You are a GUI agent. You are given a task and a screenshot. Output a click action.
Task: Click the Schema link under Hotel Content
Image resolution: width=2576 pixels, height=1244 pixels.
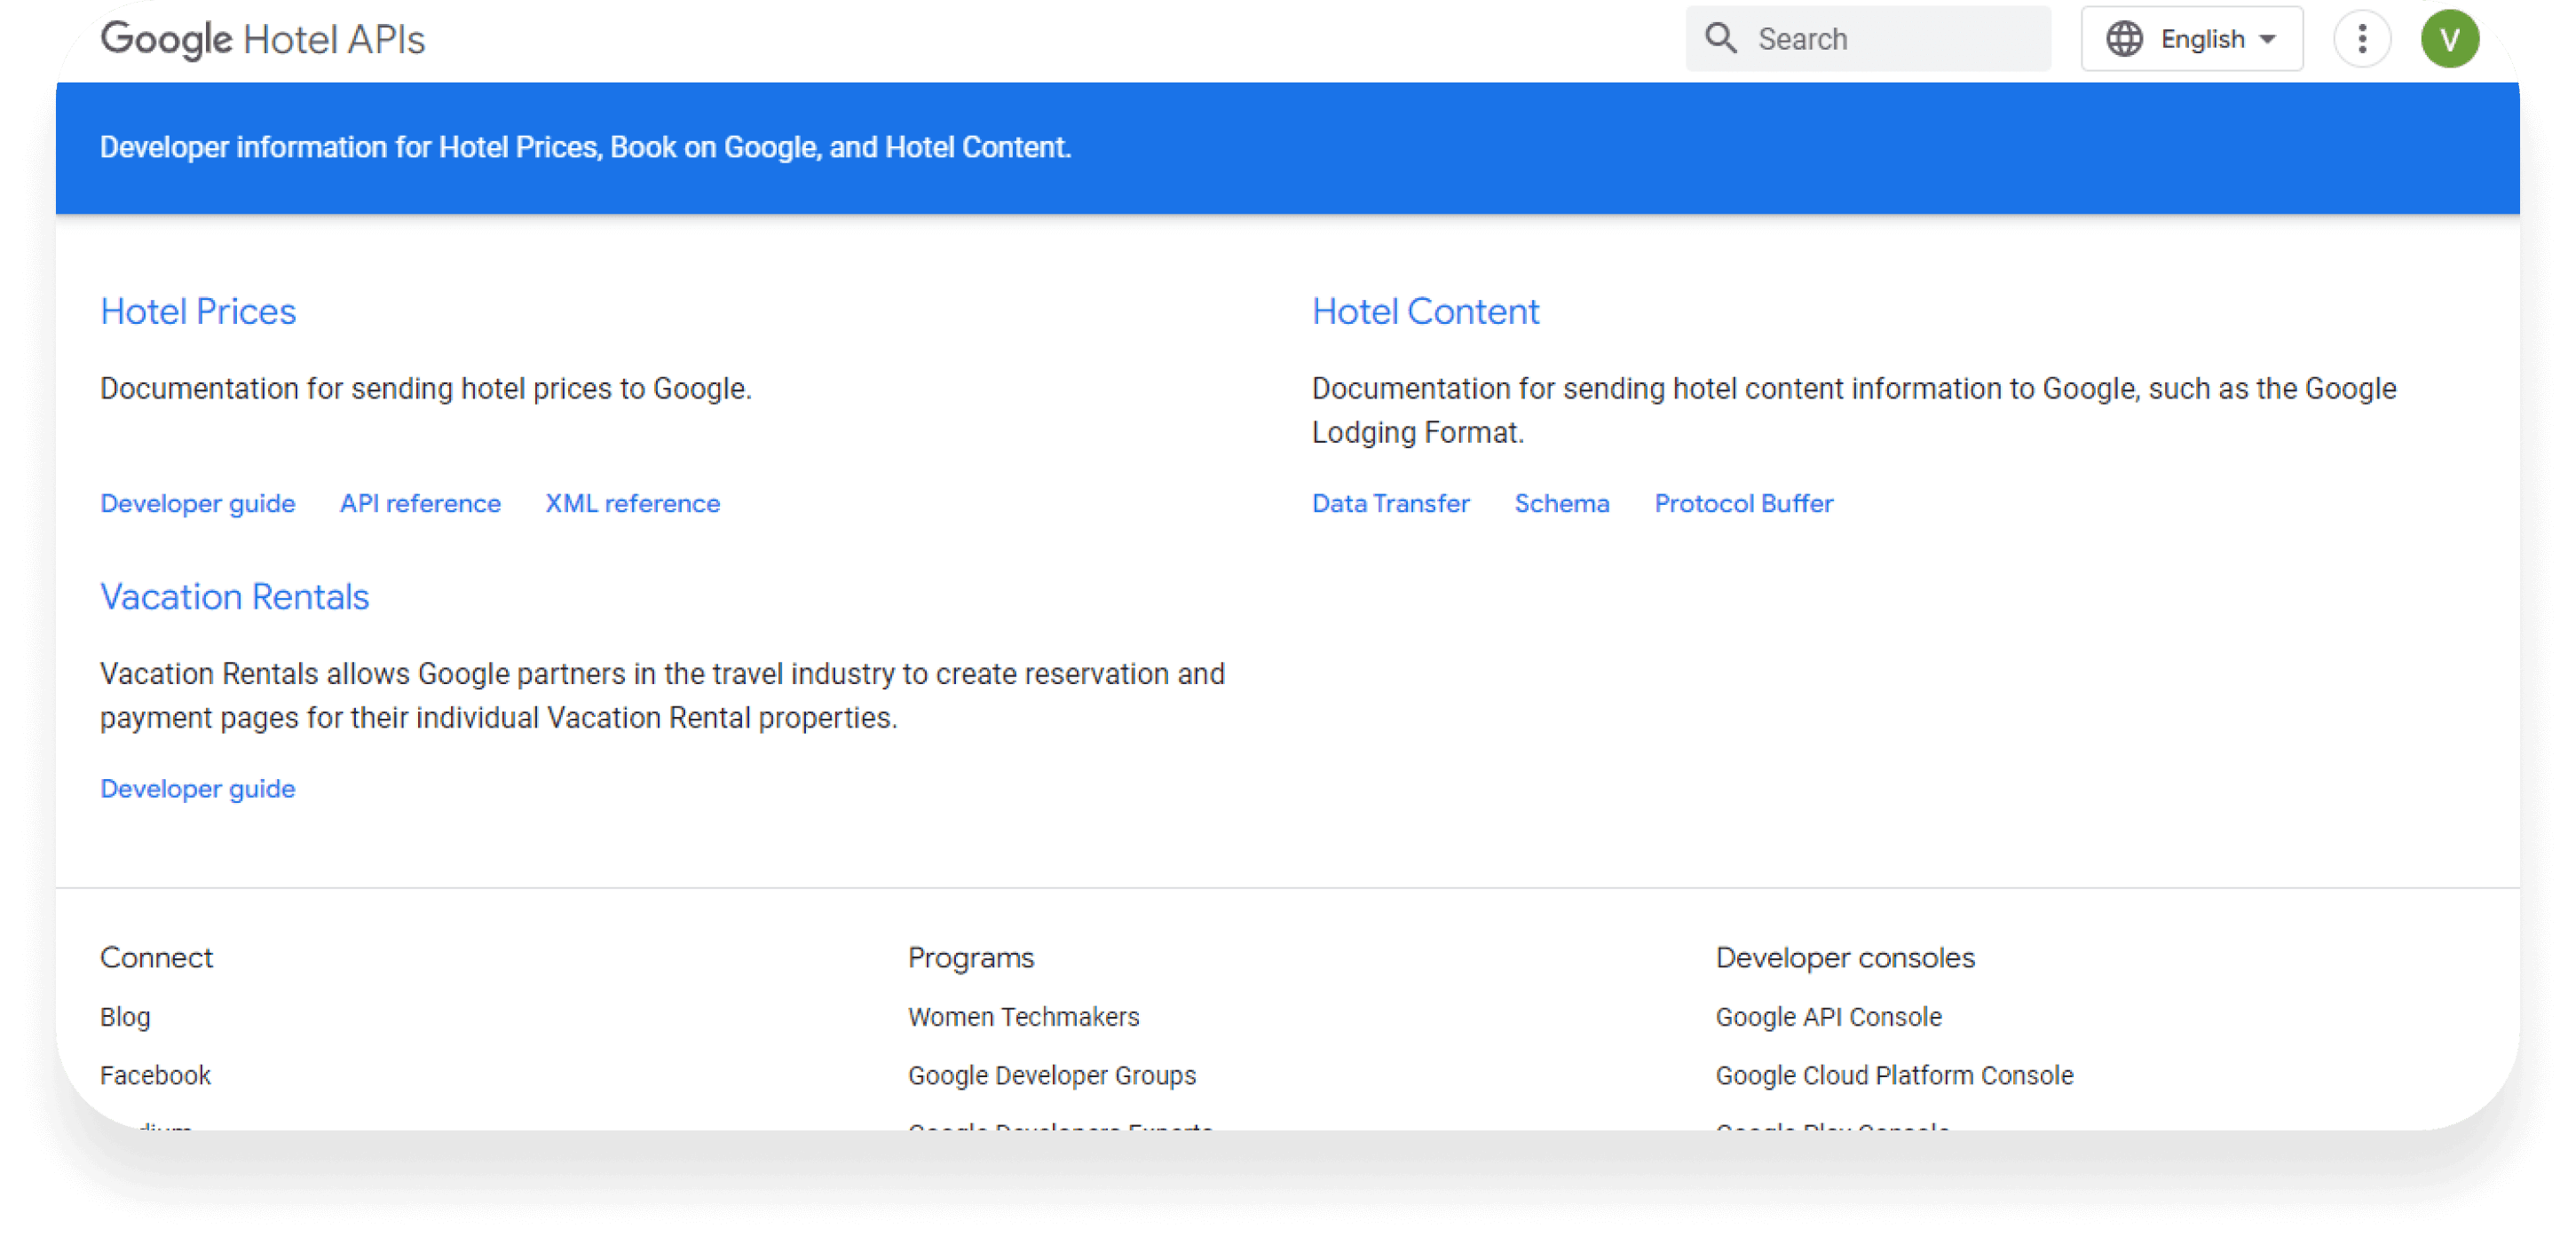[1561, 504]
